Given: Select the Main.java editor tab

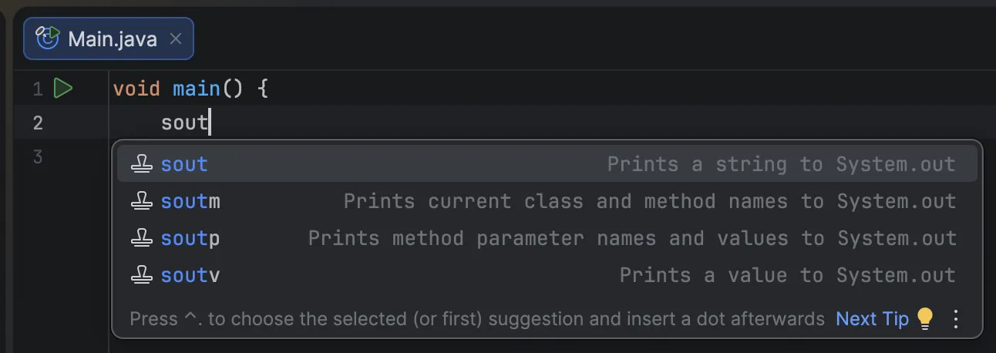Looking at the screenshot, I should tap(113, 39).
